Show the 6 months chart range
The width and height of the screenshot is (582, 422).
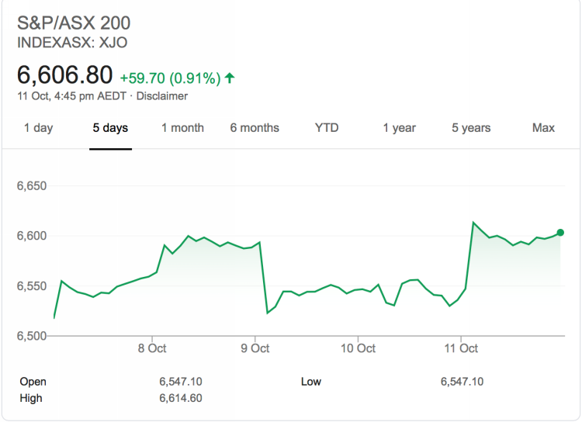tap(255, 128)
